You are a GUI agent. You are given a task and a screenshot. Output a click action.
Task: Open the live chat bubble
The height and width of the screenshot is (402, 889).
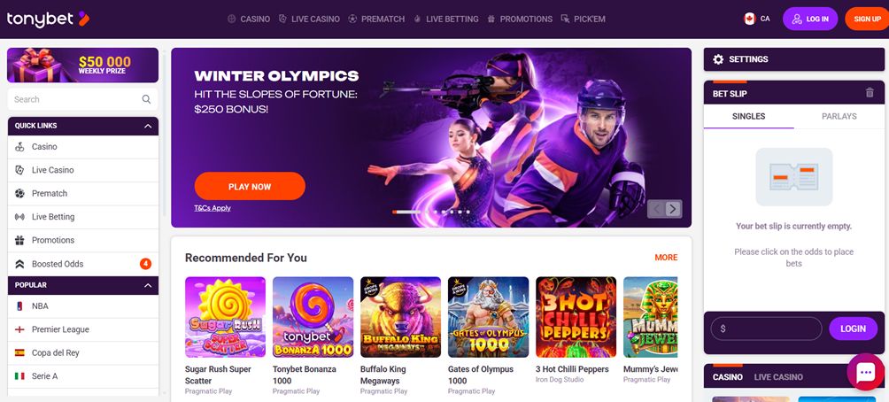[865, 372]
